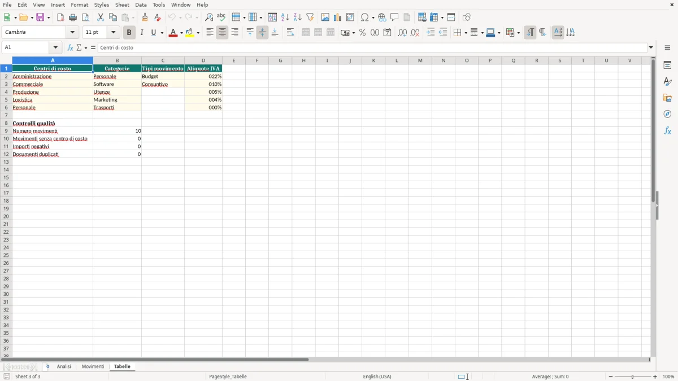Image resolution: width=678 pixels, height=381 pixels.
Task: Open the Border Style dropdown arrow
Action: pyautogui.click(x=481, y=33)
